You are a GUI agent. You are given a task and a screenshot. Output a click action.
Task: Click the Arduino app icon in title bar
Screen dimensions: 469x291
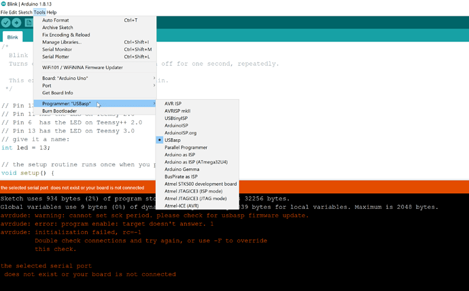[3, 4]
